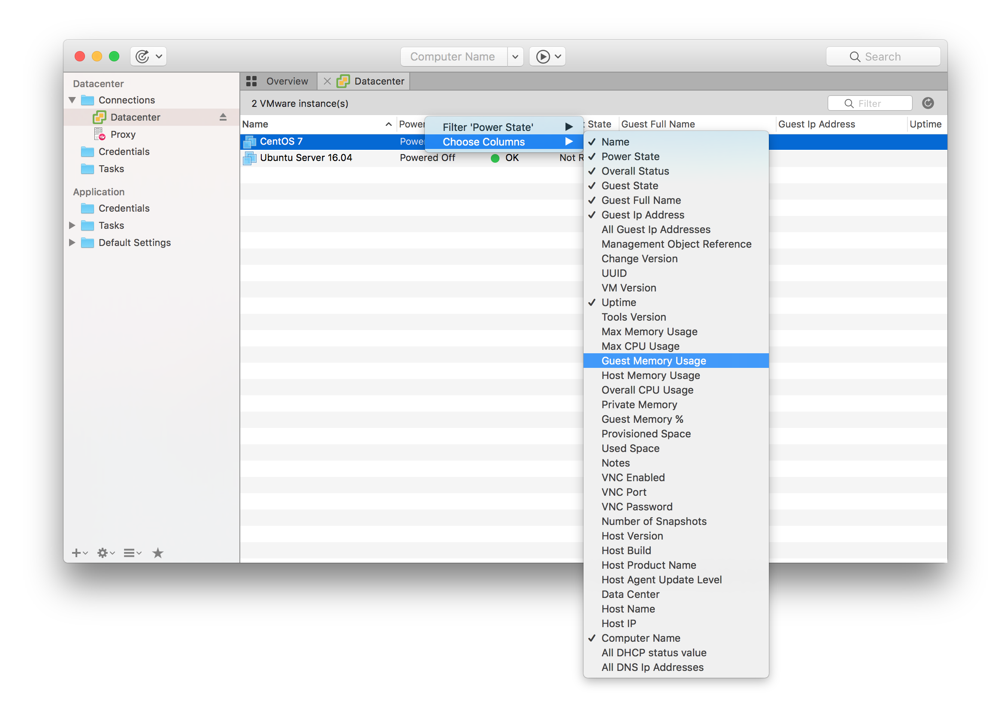
Task: Uncheck the Overall Status column option
Action: (x=676, y=171)
